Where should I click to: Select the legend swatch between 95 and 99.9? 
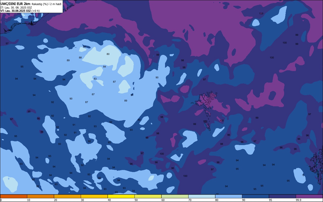[x=282, y=196]
